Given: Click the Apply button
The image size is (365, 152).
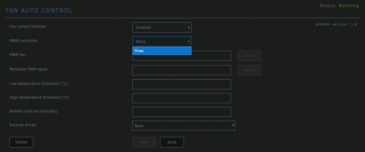Looking at the screenshot, I should (144, 142).
